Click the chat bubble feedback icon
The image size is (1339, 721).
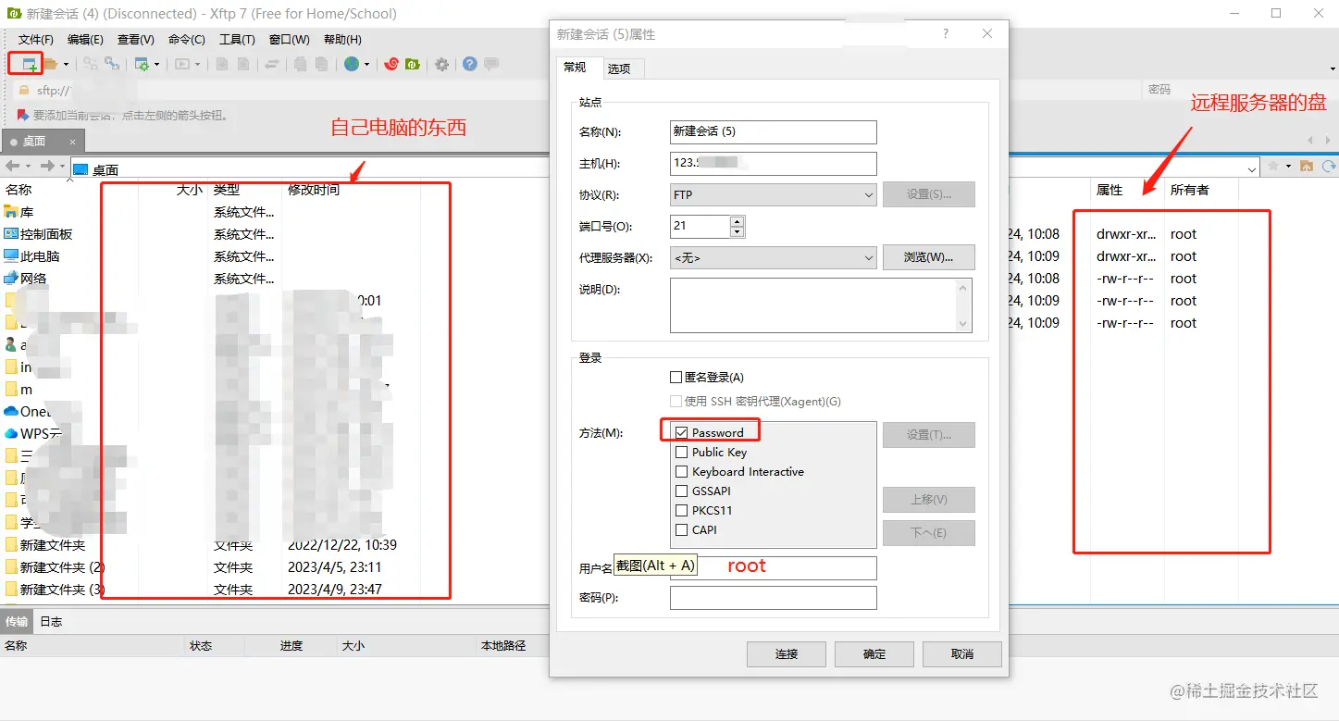(491, 64)
